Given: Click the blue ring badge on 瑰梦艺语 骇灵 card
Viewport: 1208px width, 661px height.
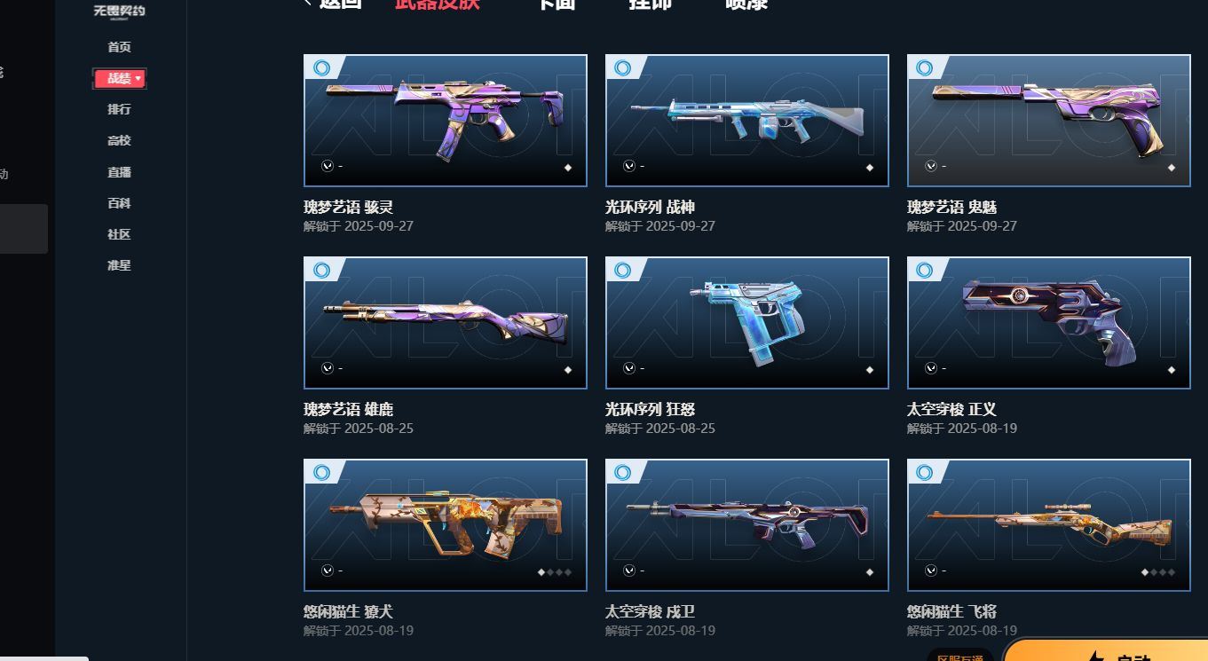Looking at the screenshot, I should tap(321, 68).
